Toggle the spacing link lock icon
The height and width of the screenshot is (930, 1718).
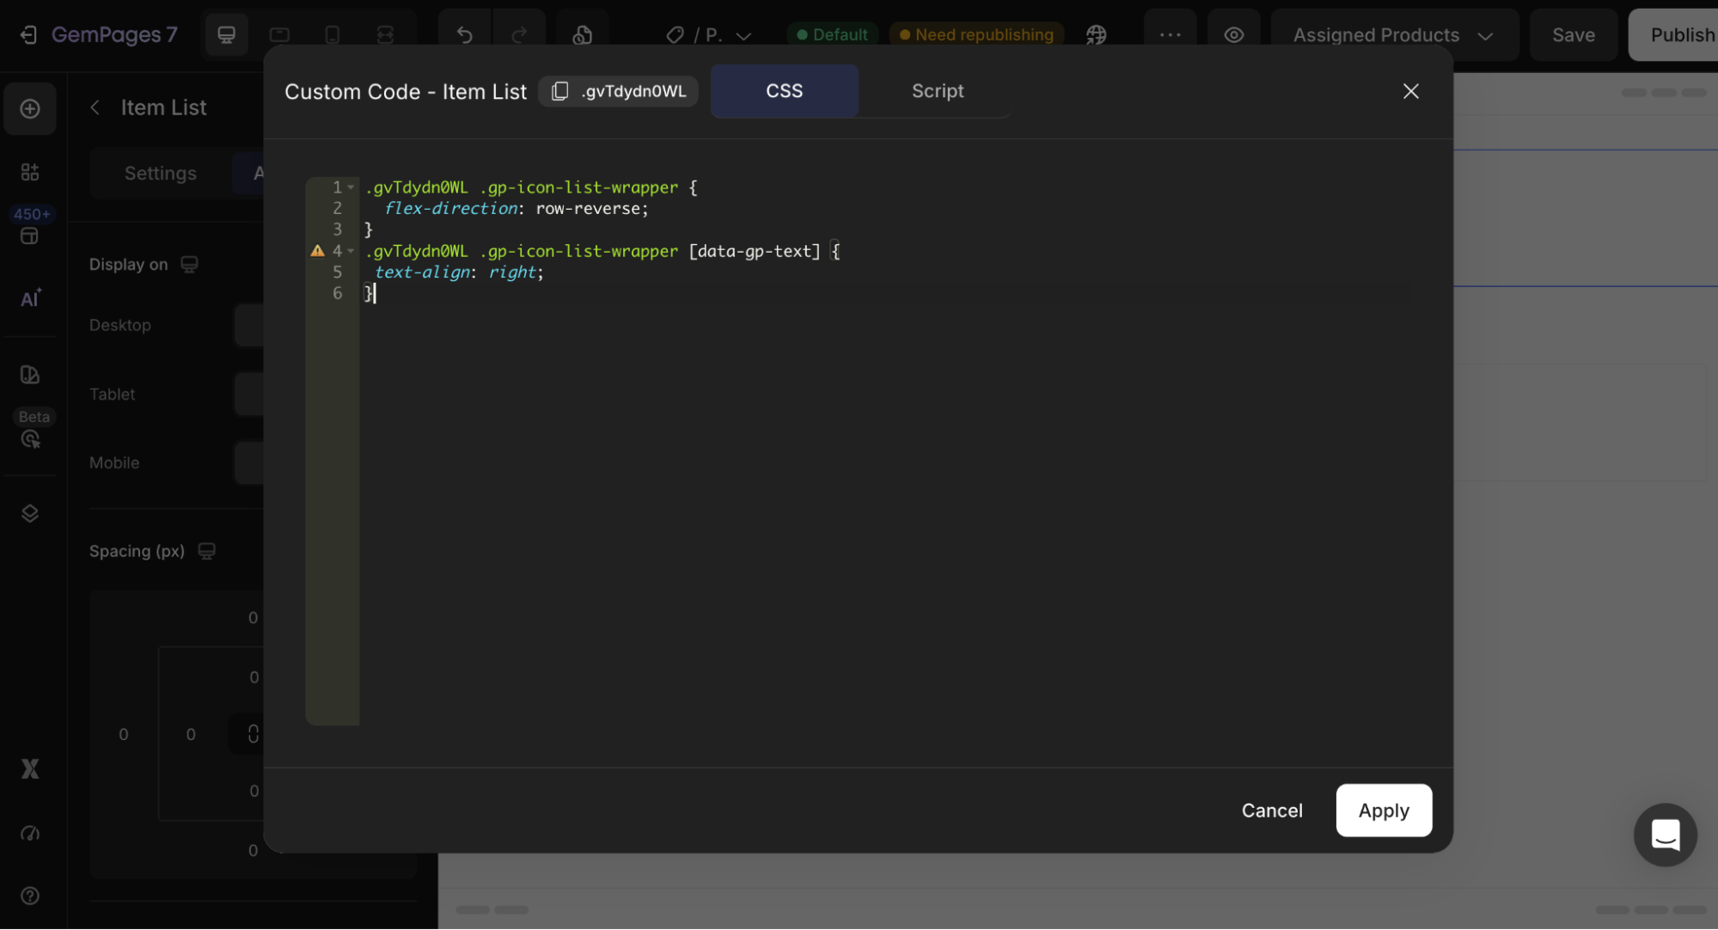pyautogui.click(x=253, y=734)
